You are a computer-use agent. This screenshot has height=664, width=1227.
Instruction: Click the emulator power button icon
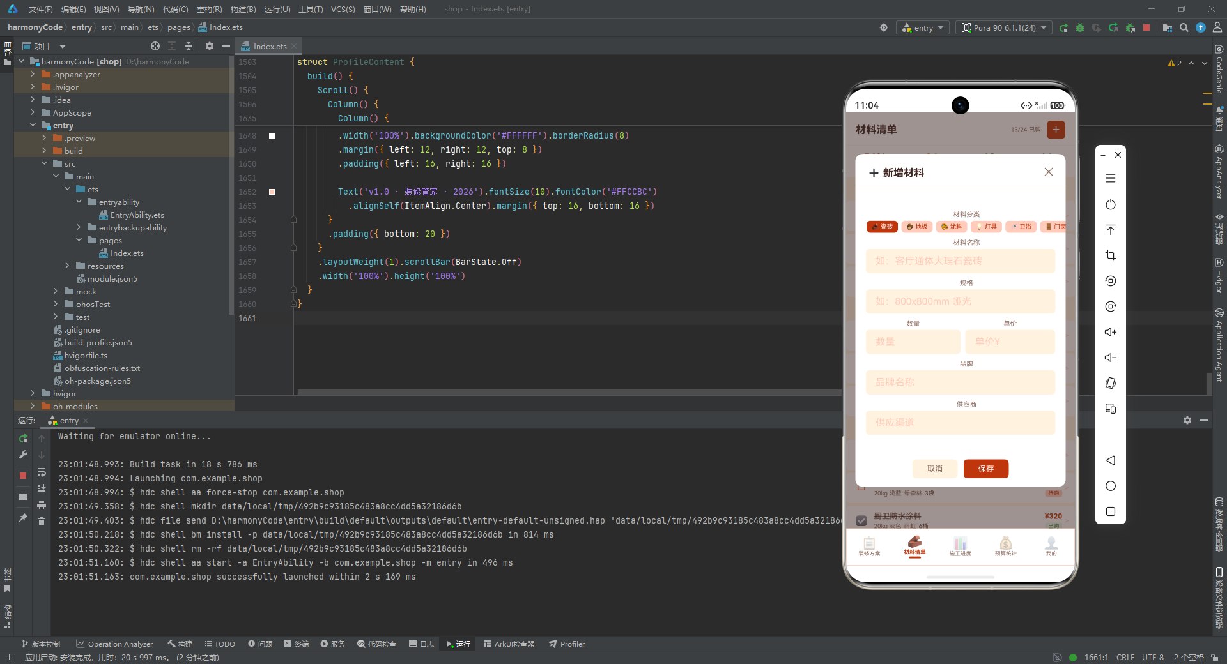pos(1111,204)
